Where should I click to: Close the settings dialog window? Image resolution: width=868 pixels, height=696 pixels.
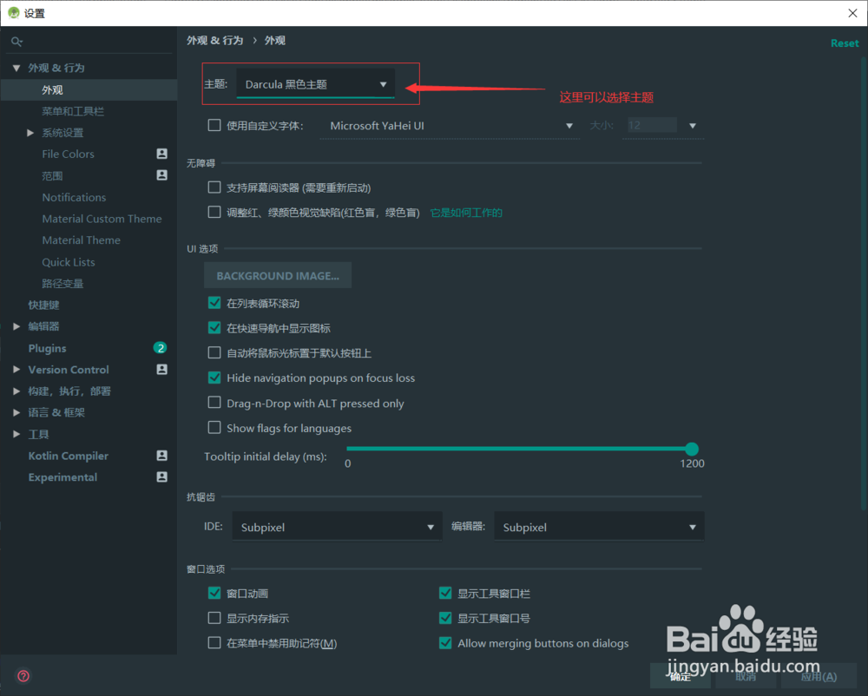click(x=852, y=13)
